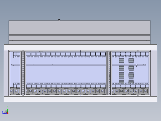This screenshot has width=161, height=121.
Task: Select the left perforated vertical mounting rail
Action: (23, 73)
